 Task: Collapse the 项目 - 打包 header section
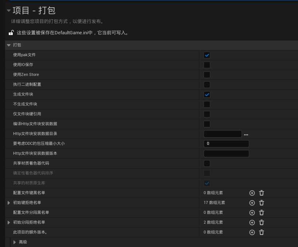coord(8,11)
